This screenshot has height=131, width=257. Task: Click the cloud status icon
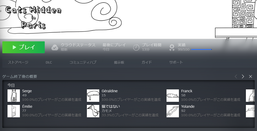click(55, 48)
